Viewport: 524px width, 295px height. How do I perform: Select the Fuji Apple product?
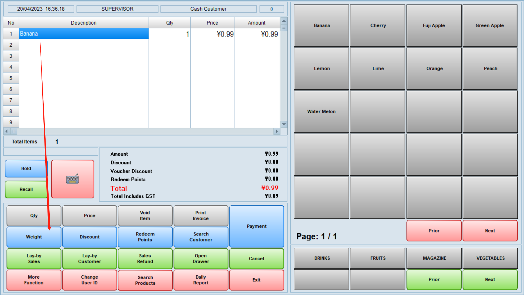434,25
